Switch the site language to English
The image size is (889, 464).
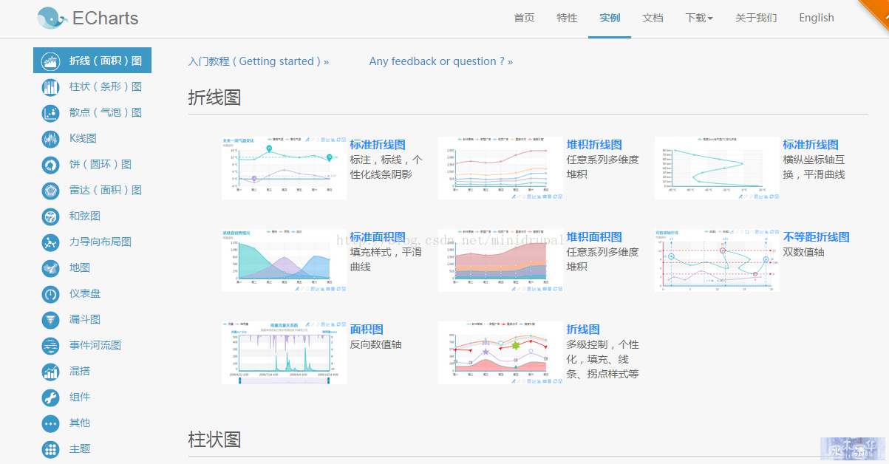click(817, 18)
